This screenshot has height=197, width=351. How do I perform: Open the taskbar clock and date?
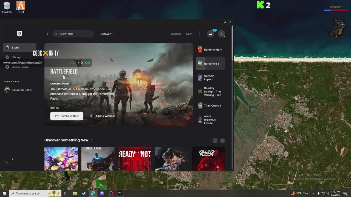tap(335, 193)
